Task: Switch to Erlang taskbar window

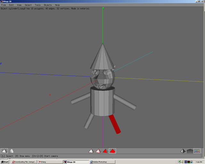Action: pyautogui.click(x=50, y=162)
